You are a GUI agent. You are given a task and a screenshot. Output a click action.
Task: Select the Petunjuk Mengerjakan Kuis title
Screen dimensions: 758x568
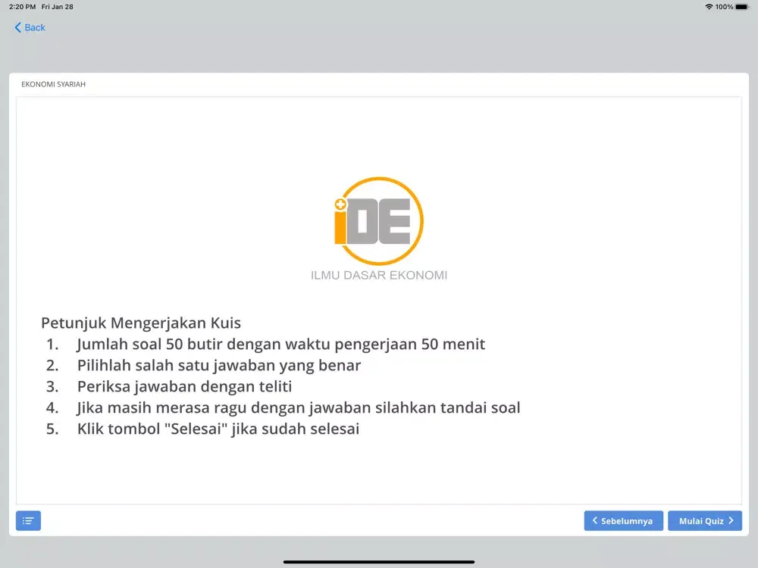point(141,323)
